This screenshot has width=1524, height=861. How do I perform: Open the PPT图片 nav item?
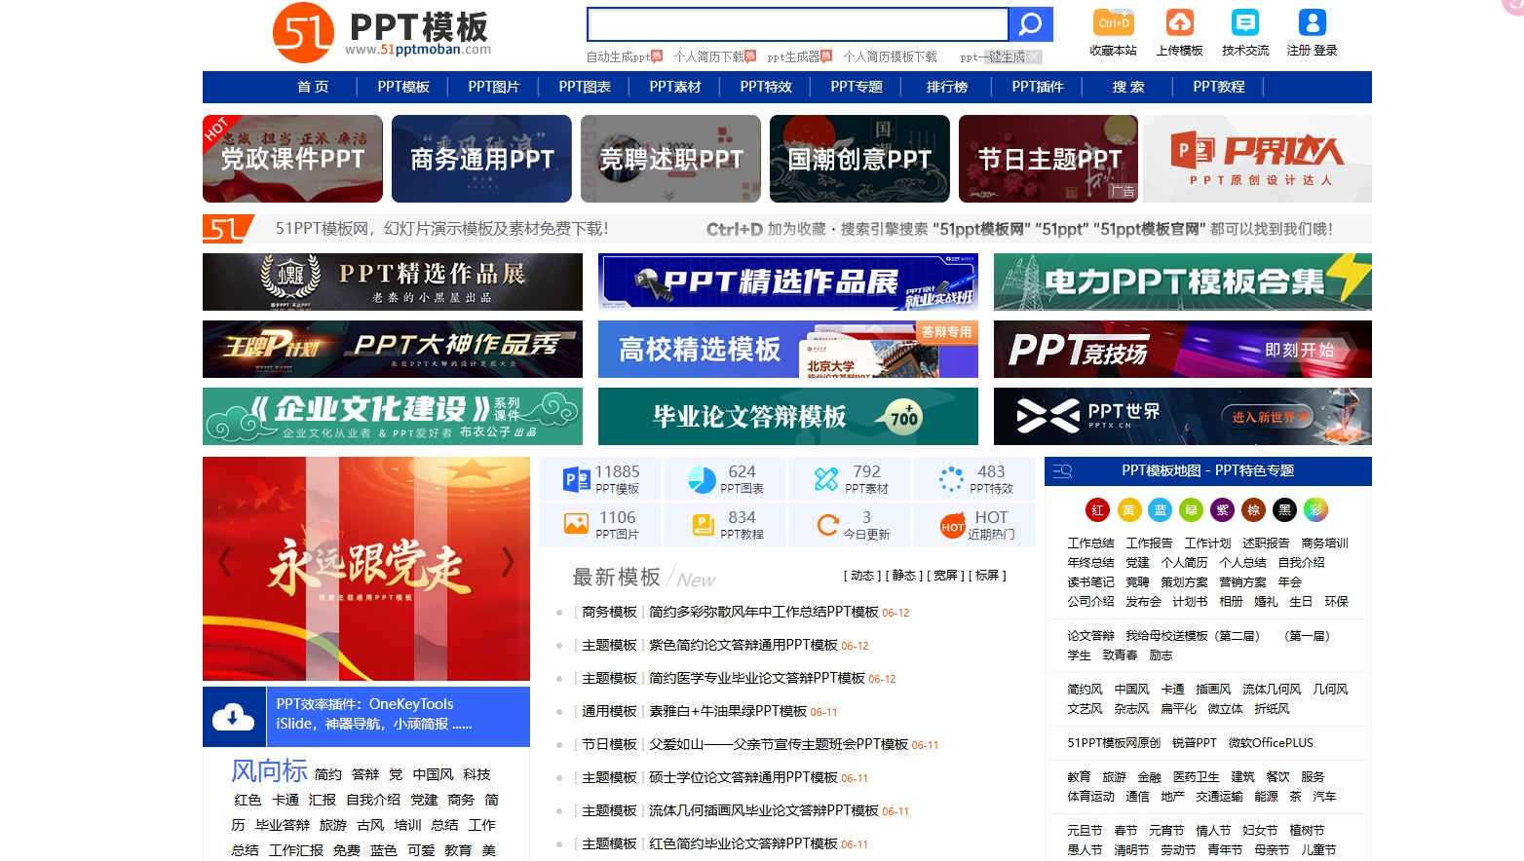(x=493, y=87)
